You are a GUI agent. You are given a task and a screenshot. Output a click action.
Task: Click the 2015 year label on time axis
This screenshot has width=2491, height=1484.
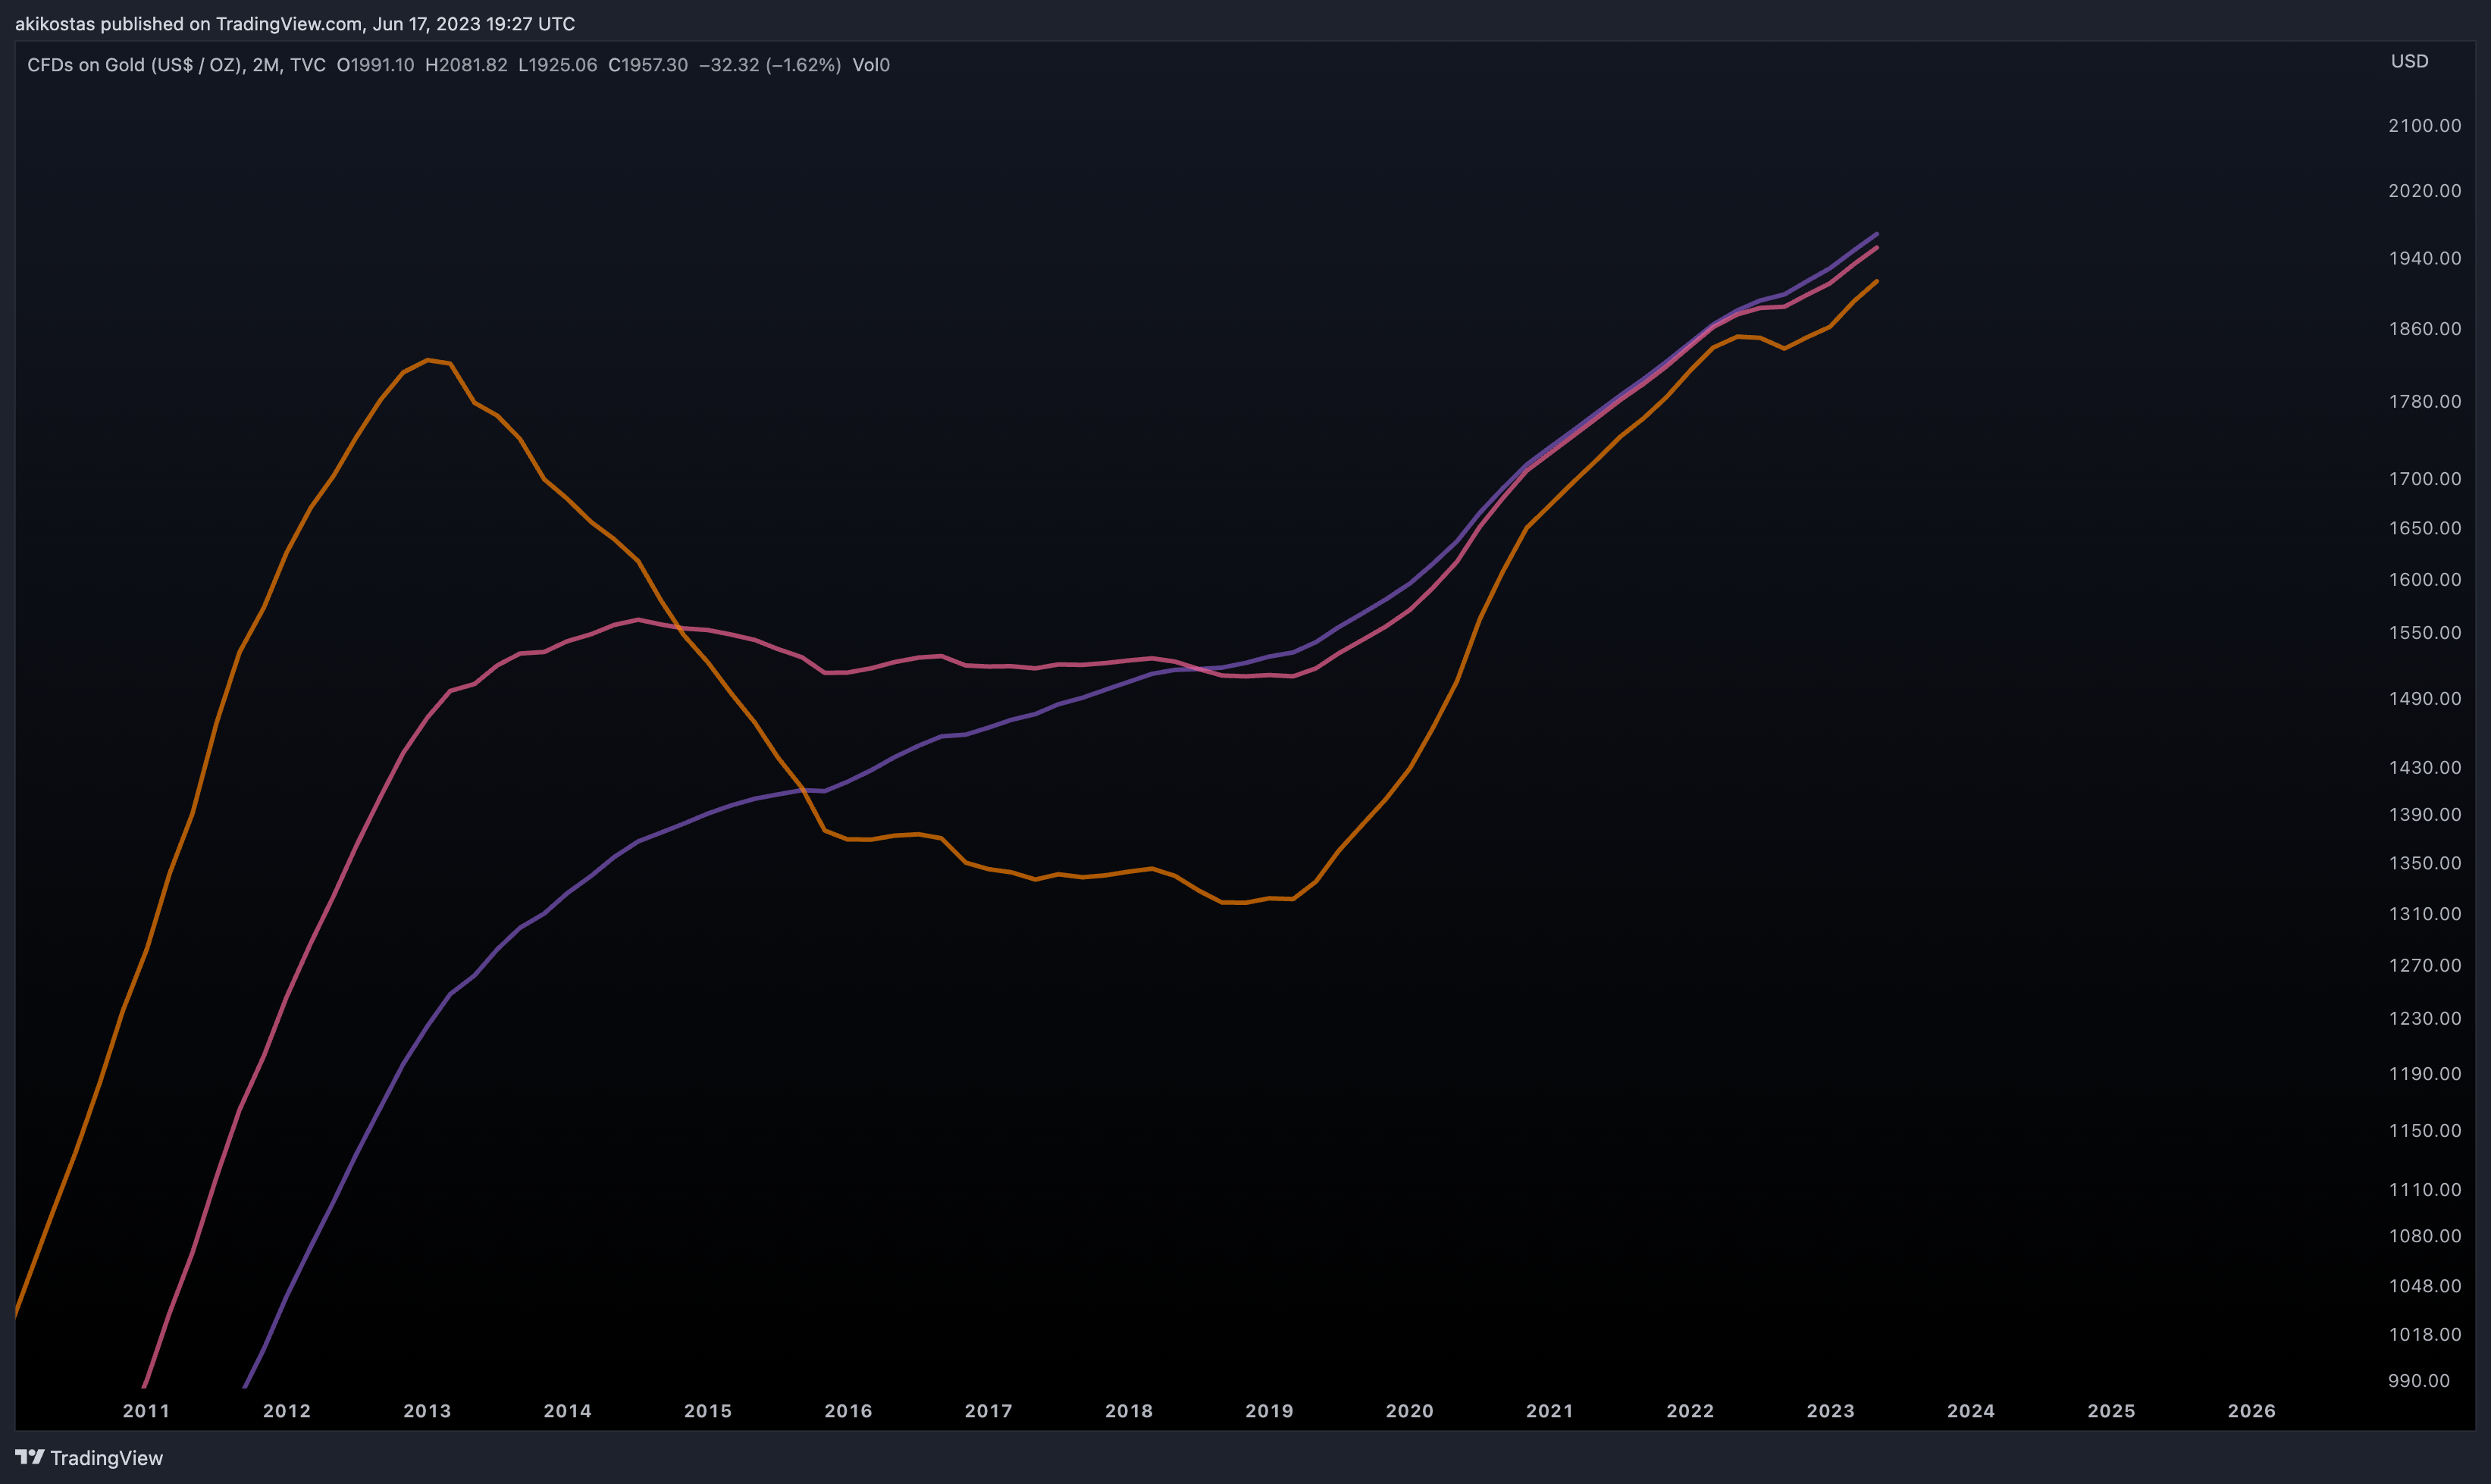[x=708, y=1411]
